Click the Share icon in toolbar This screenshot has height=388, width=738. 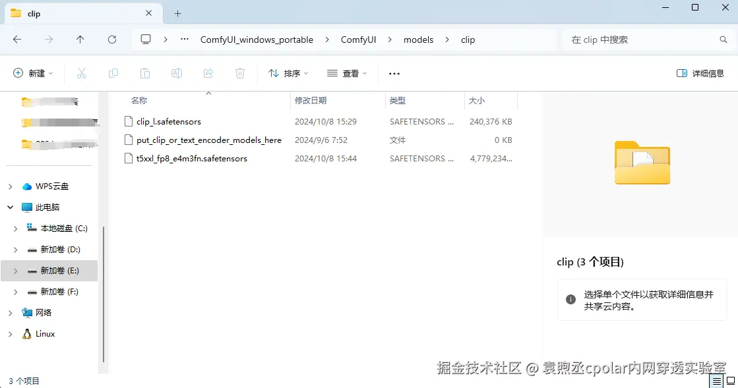click(x=208, y=73)
